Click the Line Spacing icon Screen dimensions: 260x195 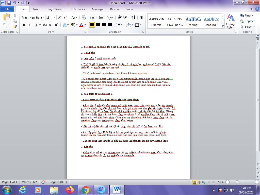(x=118, y=25)
